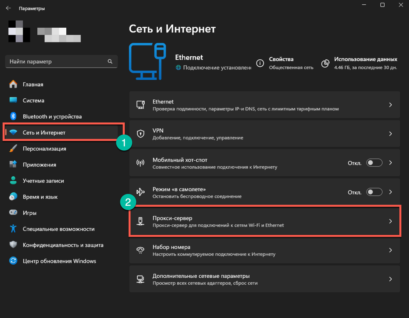
Task: Toggle the Мобильный хот-спот switch
Action: coord(374,163)
